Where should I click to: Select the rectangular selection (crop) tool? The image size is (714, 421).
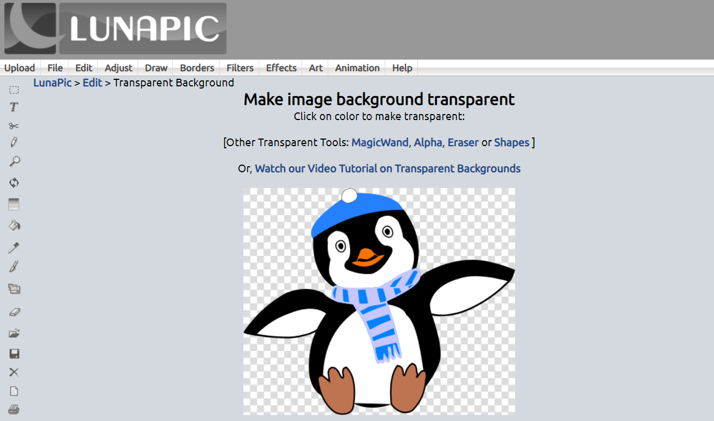tap(14, 90)
